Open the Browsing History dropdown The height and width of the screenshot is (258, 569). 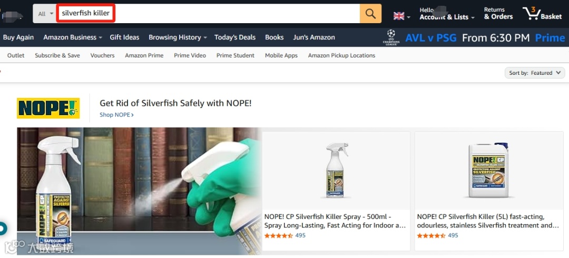pos(178,37)
